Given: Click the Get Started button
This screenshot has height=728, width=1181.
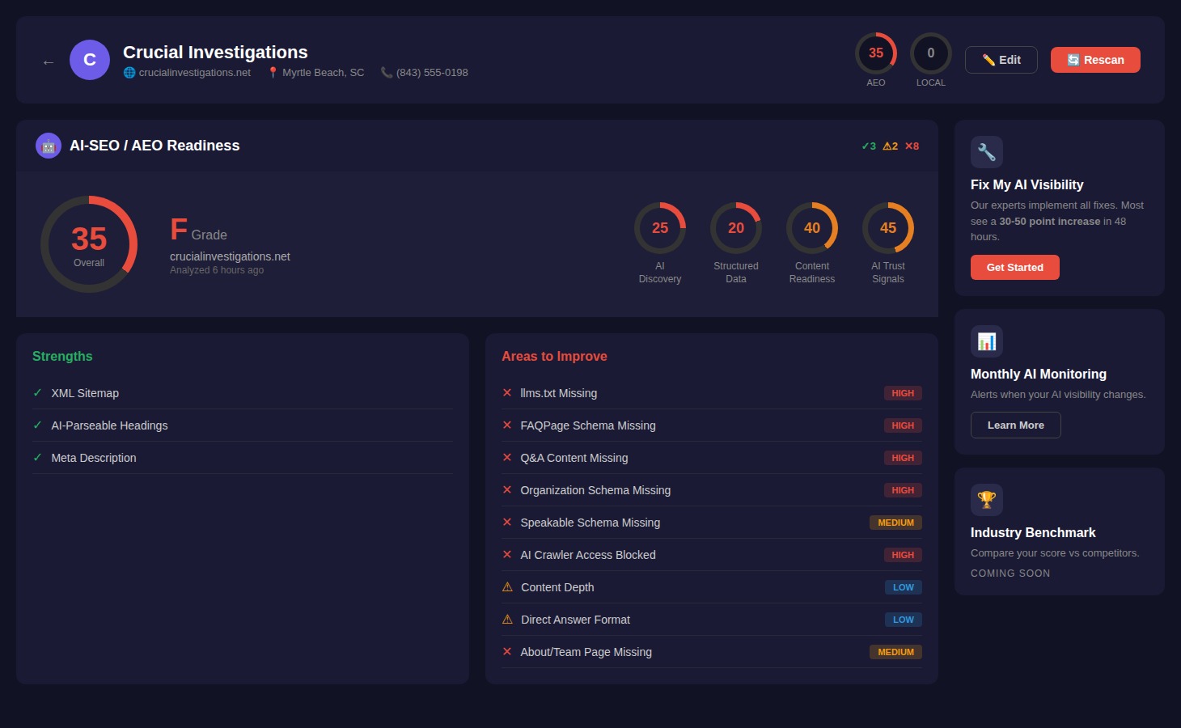Looking at the screenshot, I should point(1014,267).
